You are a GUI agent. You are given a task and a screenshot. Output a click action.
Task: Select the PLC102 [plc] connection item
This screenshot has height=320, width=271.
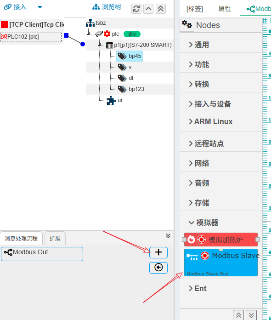31,37
